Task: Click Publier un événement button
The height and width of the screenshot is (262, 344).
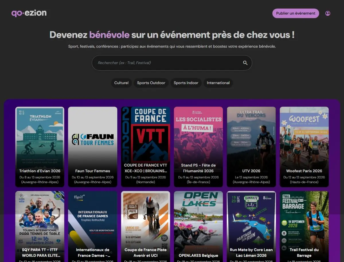Action: (296, 13)
